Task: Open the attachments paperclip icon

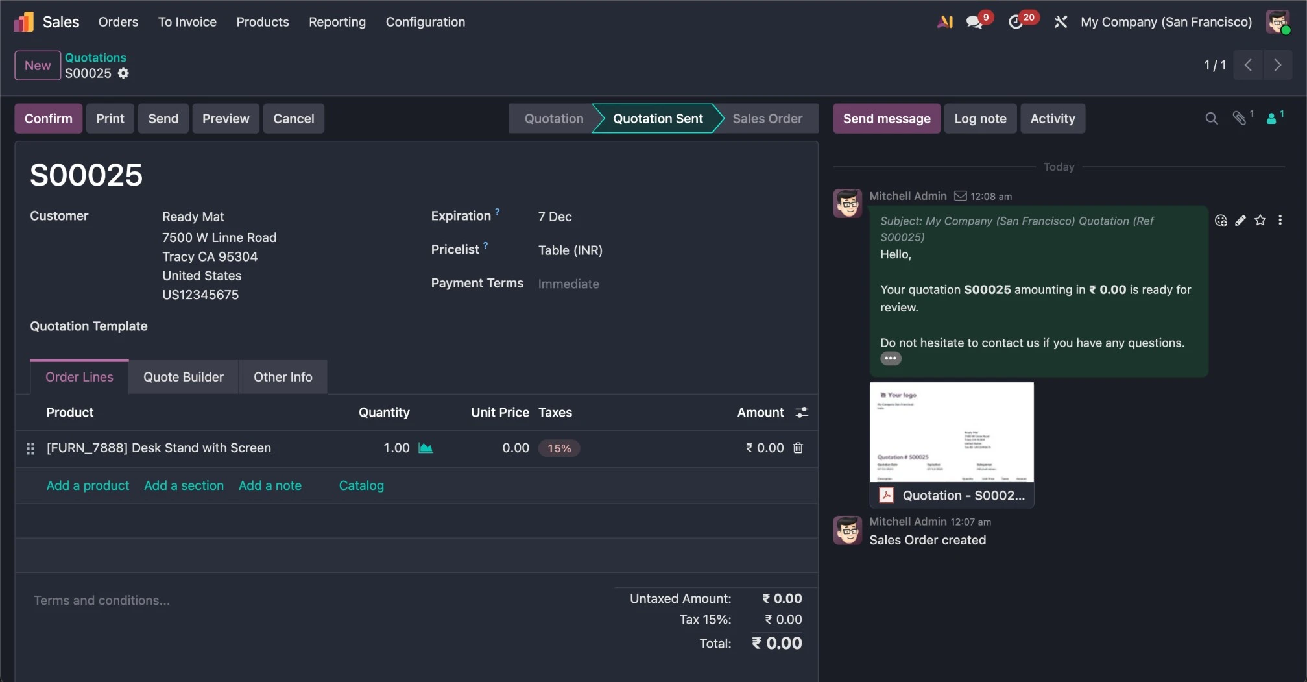Action: 1240,119
